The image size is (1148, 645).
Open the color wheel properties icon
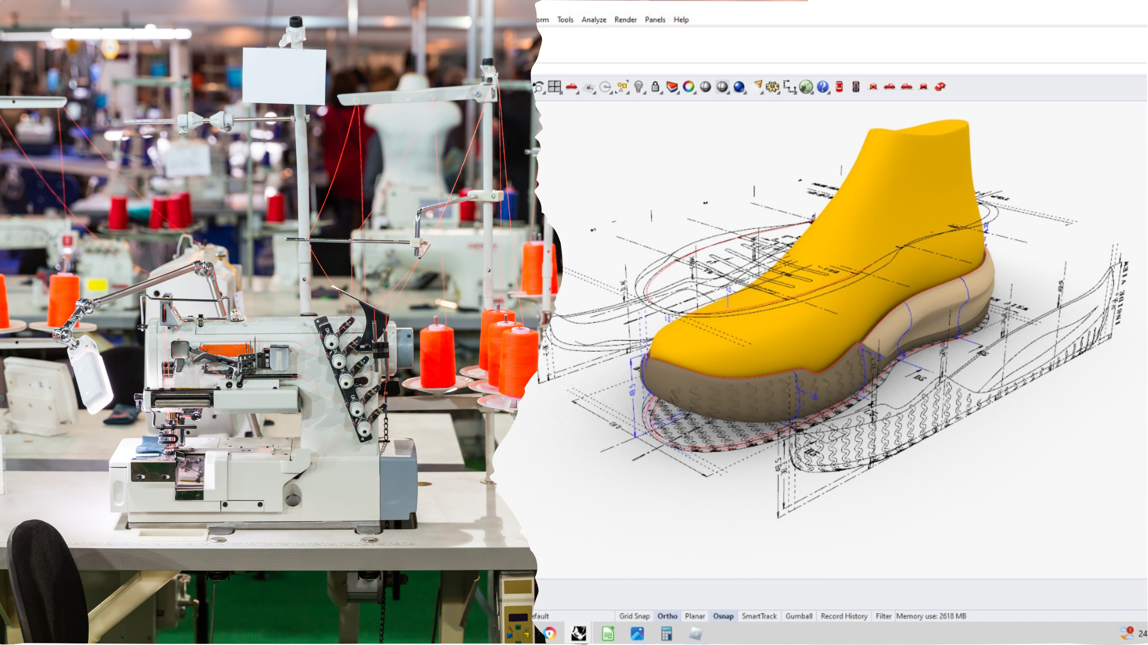(688, 87)
